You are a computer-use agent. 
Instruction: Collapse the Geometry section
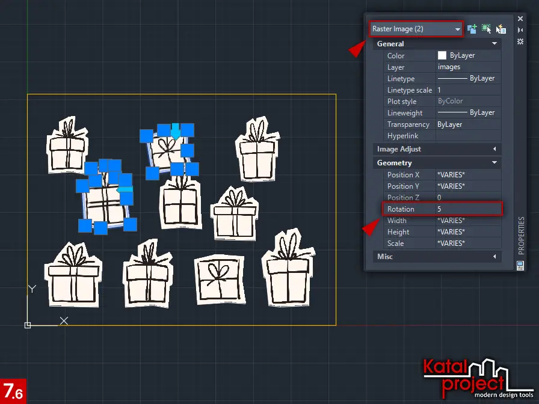[x=494, y=163]
